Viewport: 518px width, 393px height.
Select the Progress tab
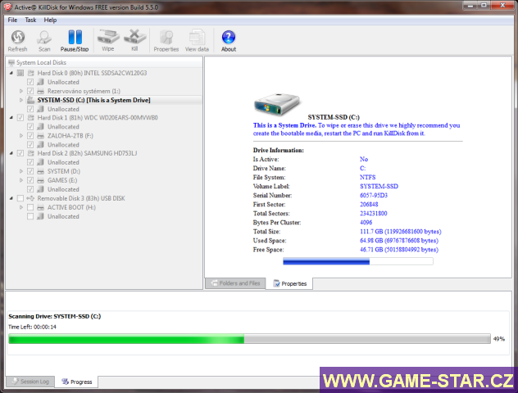click(77, 382)
